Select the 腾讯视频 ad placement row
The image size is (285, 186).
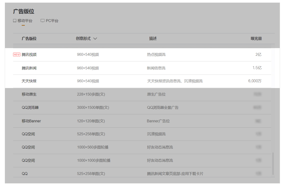[x=29, y=55]
